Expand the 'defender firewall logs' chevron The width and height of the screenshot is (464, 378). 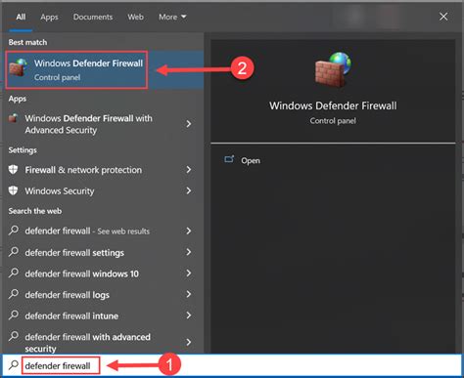pyautogui.click(x=189, y=294)
